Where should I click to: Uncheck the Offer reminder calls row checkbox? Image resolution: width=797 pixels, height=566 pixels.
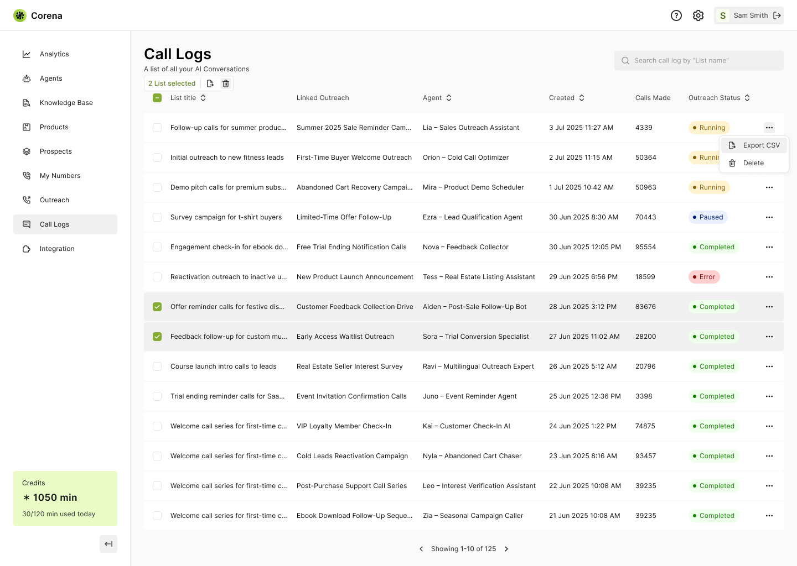click(157, 307)
